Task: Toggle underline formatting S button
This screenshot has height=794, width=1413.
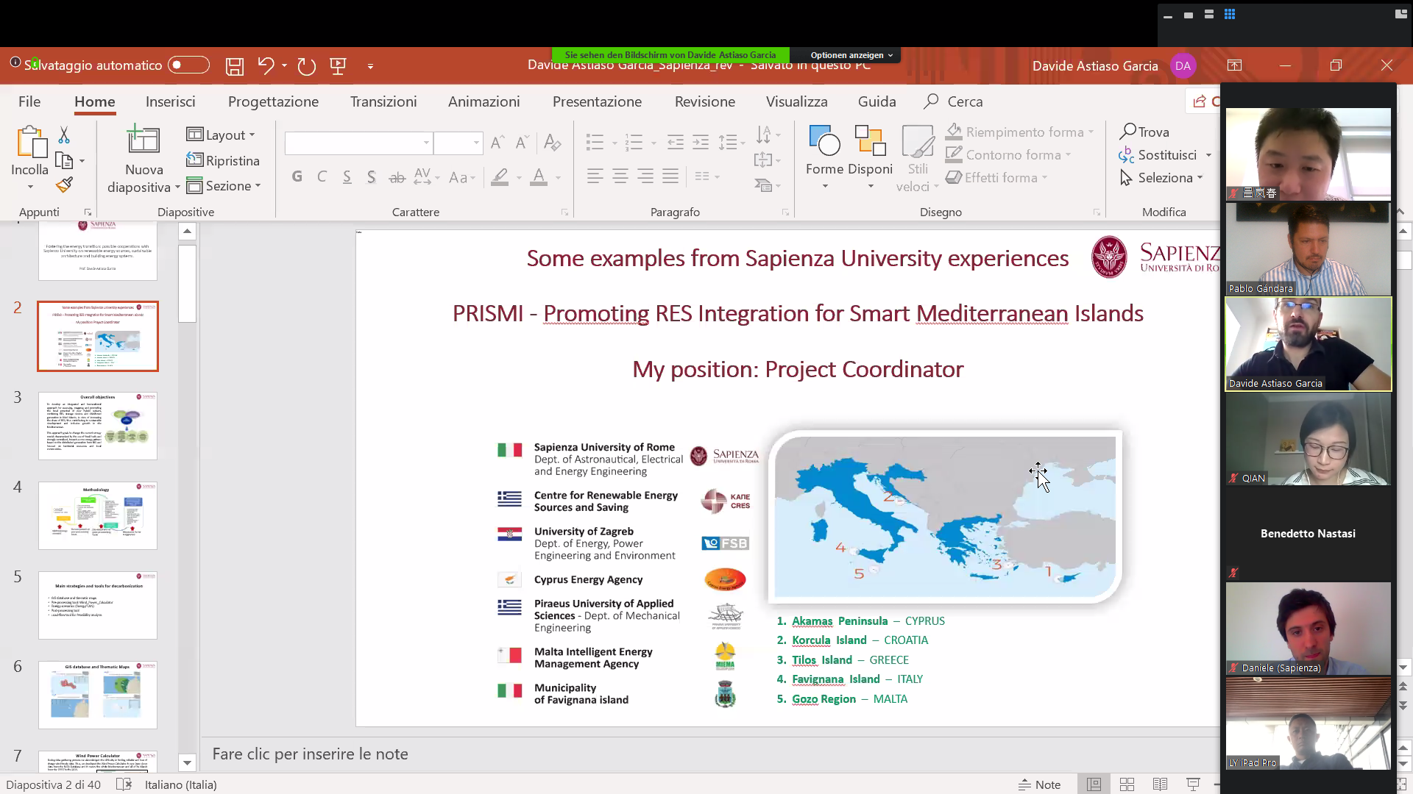Action: click(x=347, y=176)
